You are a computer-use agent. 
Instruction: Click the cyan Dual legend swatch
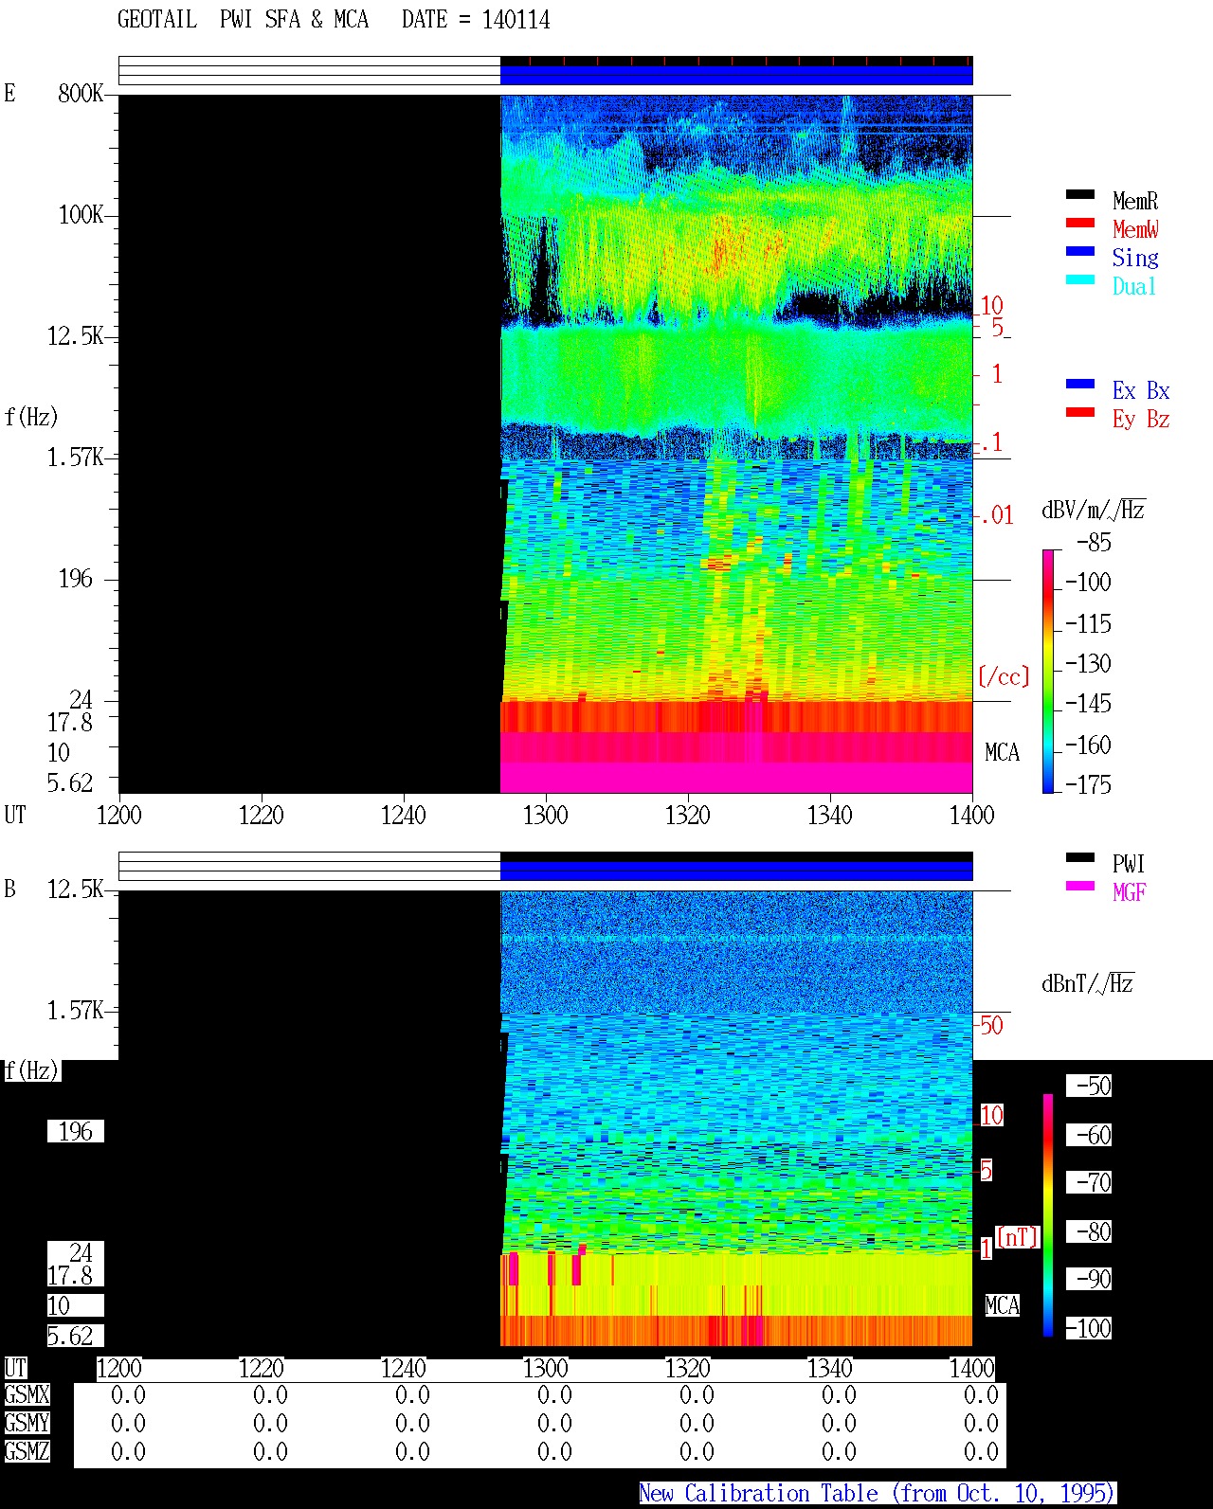pos(1080,279)
